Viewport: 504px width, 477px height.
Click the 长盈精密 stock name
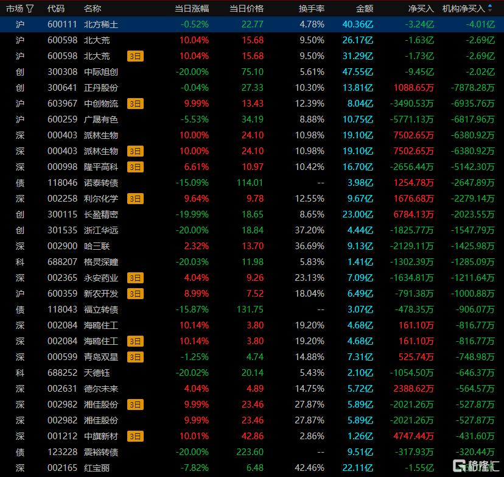[101, 214]
